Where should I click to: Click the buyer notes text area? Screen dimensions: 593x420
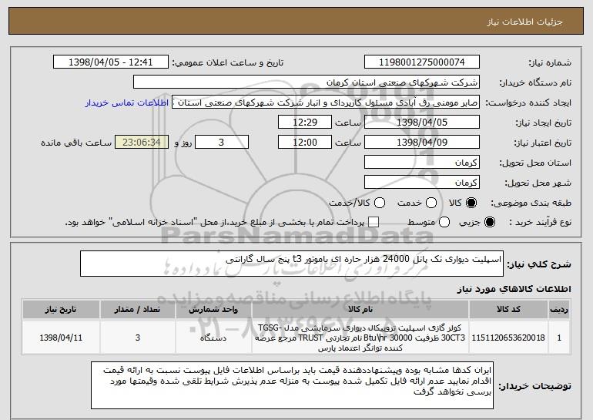pyautogui.click(x=292, y=385)
